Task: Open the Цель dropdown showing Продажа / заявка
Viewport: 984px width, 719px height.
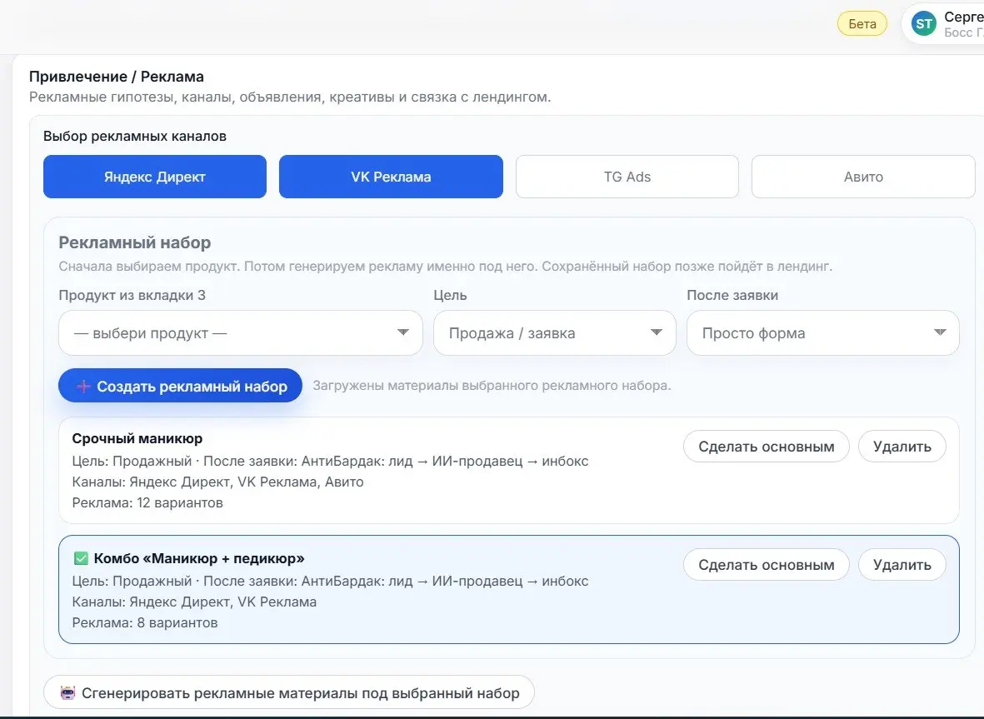Action: (555, 333)
